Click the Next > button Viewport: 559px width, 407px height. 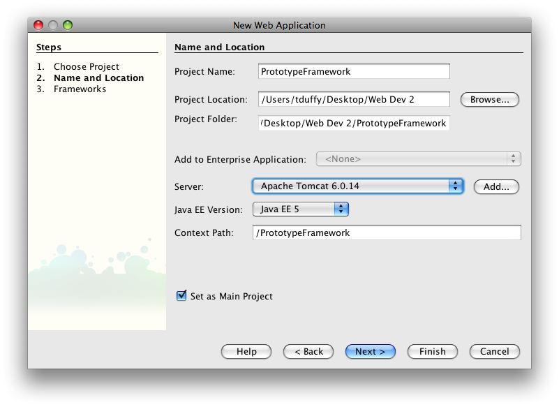tap(371, 351)
